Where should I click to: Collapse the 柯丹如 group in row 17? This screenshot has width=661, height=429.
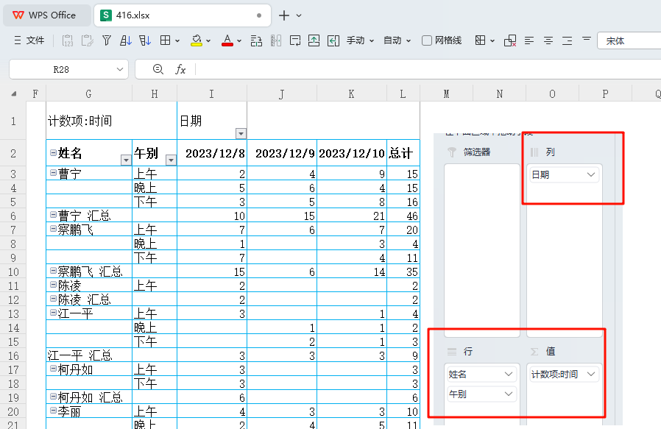[x=53, y=369]
